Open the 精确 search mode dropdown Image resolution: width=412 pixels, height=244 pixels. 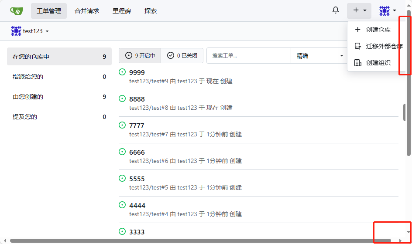(x=319, y=56)
